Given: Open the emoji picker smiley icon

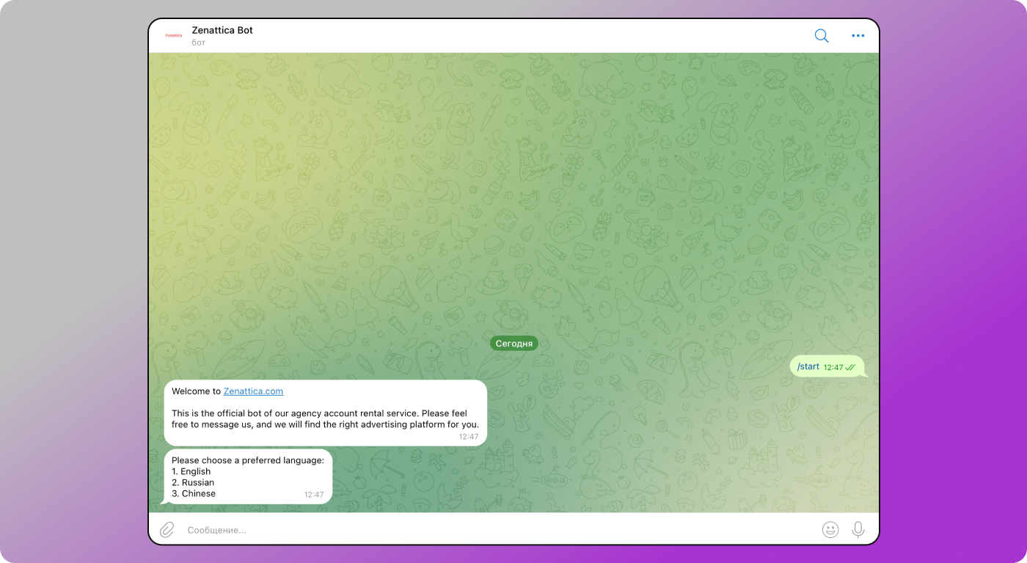Looking at the screenshot, I should tap(830, 529).
